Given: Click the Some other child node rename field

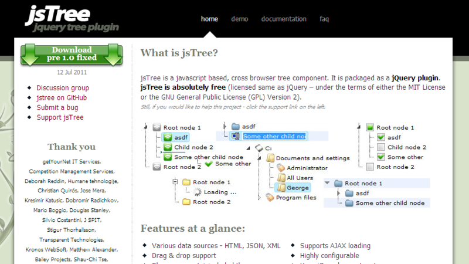Looking at the screenshot, I should pos(274,136).
